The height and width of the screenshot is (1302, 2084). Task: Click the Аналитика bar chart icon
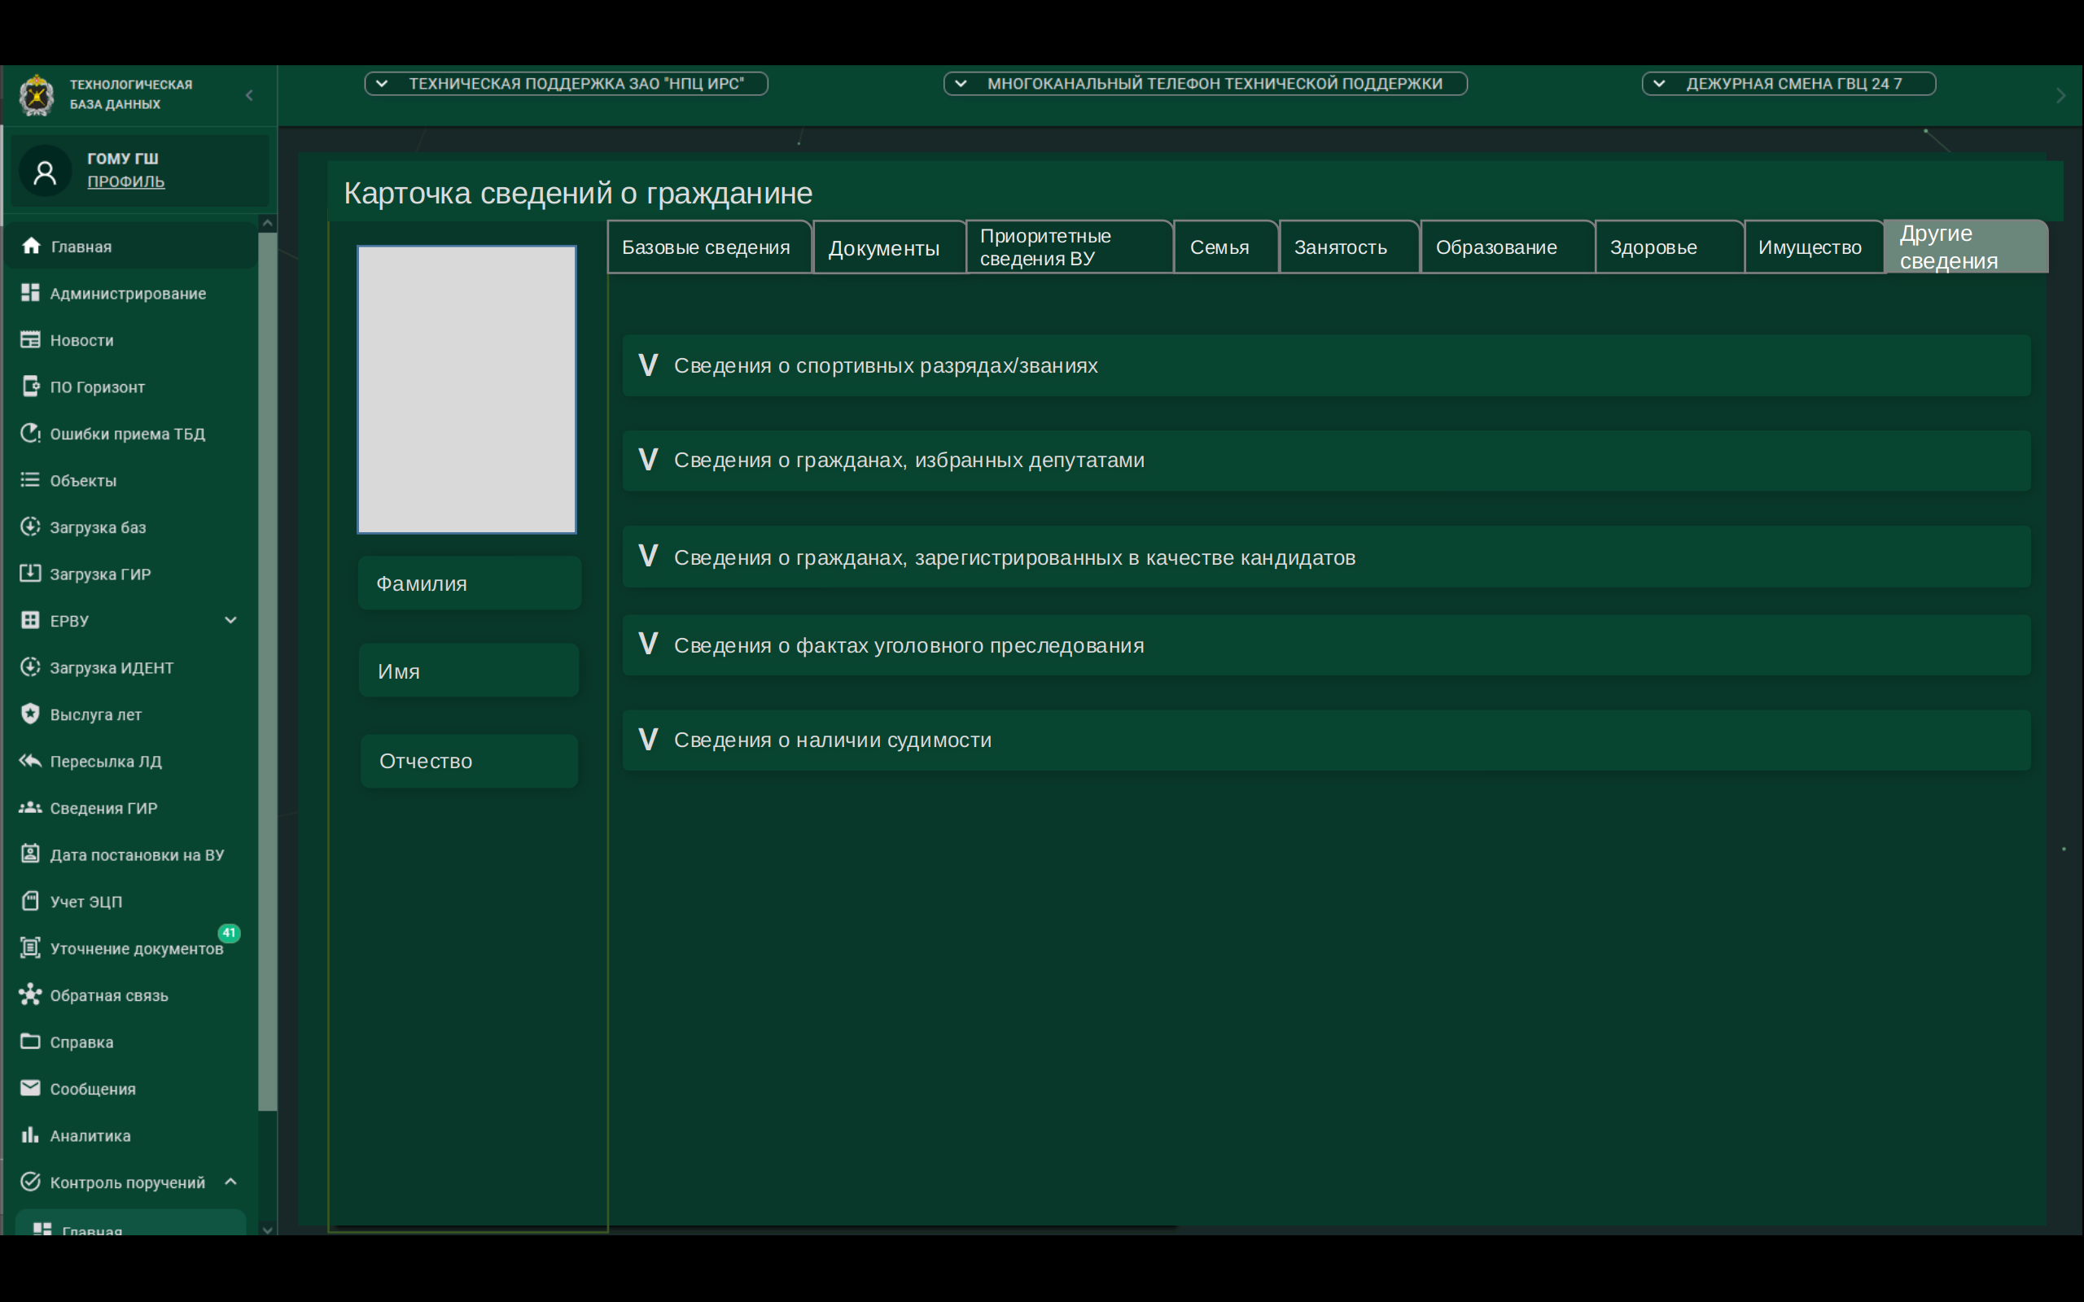click(x=30, y=1134)
